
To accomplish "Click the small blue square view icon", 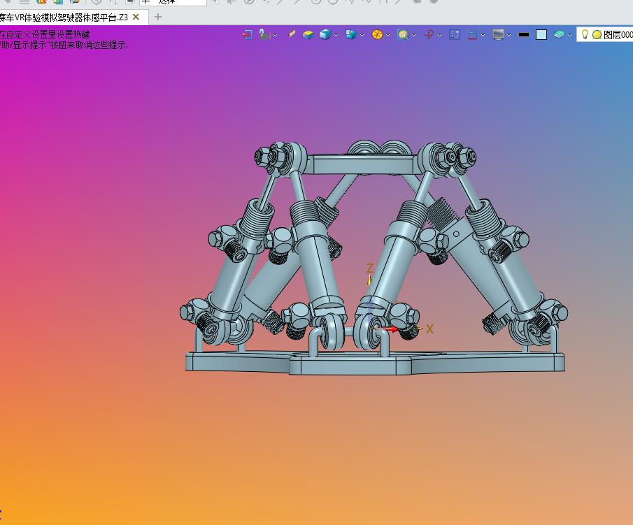I will [455, 34].
